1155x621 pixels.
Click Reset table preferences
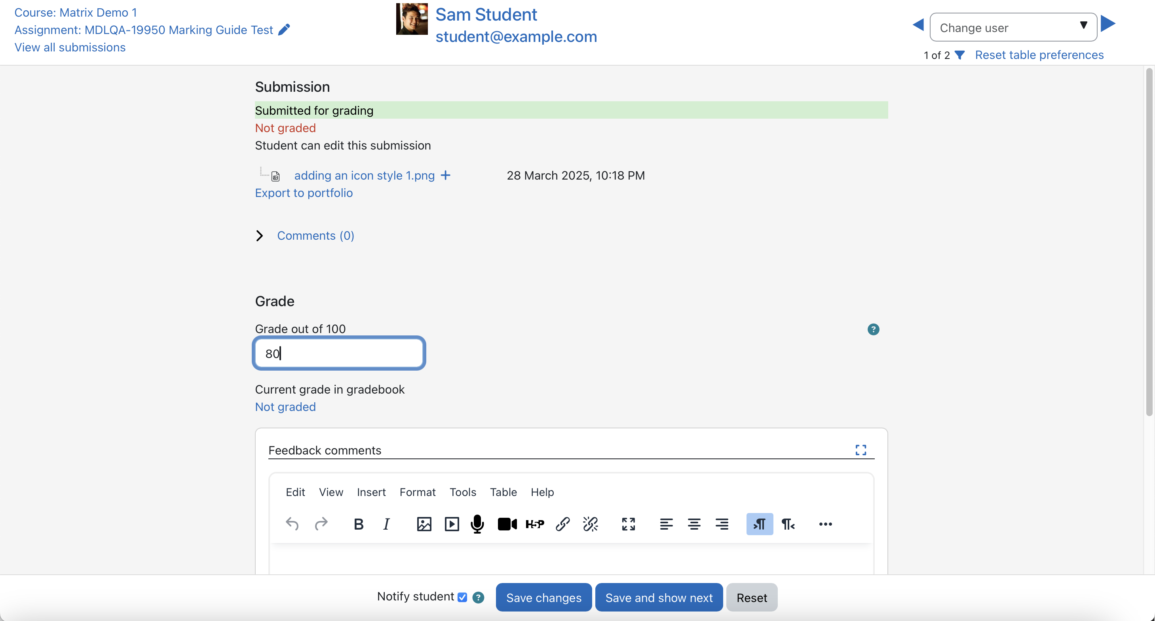pyautogui.click(x=1039, y=55)
